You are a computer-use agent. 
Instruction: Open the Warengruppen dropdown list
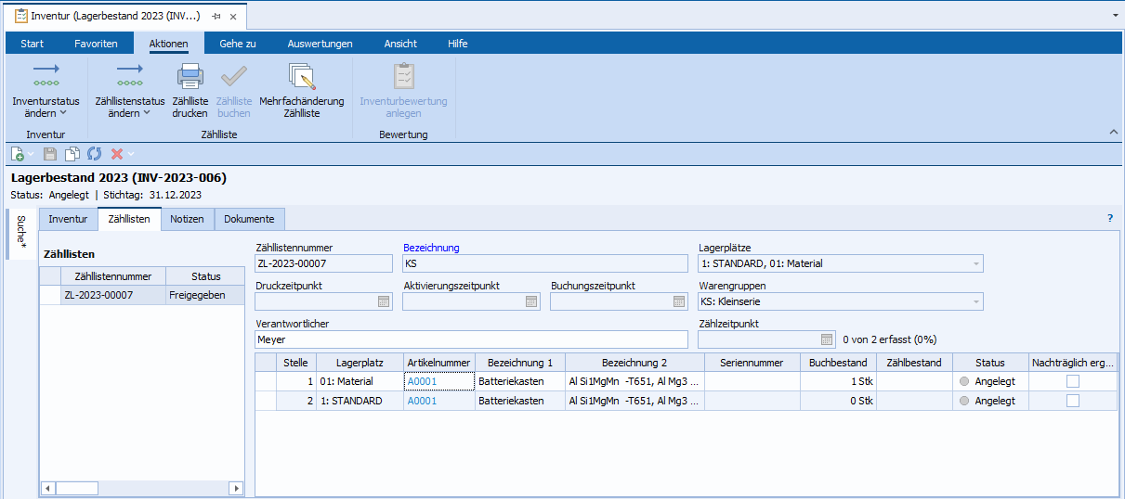[x=975, y=301]
